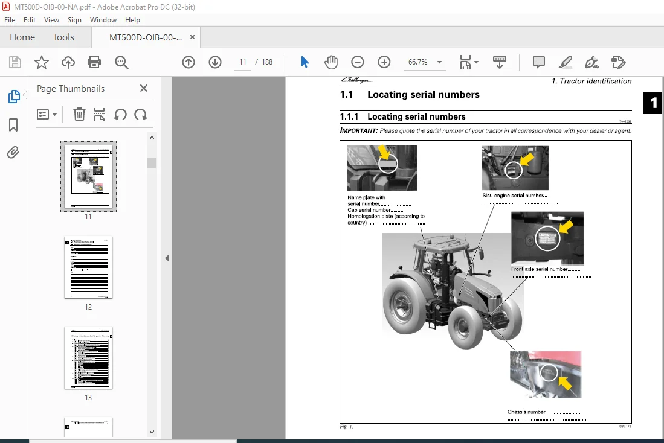Print the document
664x443 pixels.
94,62
